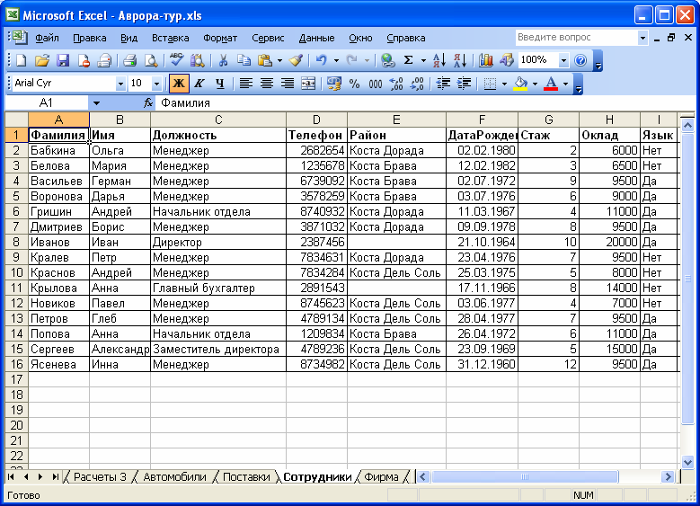Save the workbook with floppy disk icon

click(x=63, y=60)
